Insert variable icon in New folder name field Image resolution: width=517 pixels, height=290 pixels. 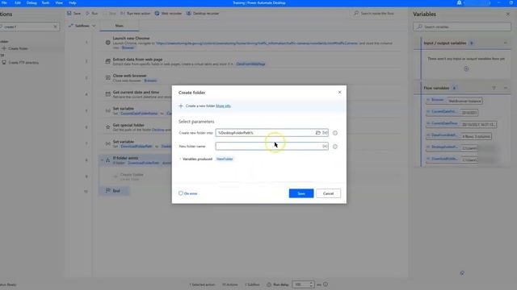(x=325, y=147)
